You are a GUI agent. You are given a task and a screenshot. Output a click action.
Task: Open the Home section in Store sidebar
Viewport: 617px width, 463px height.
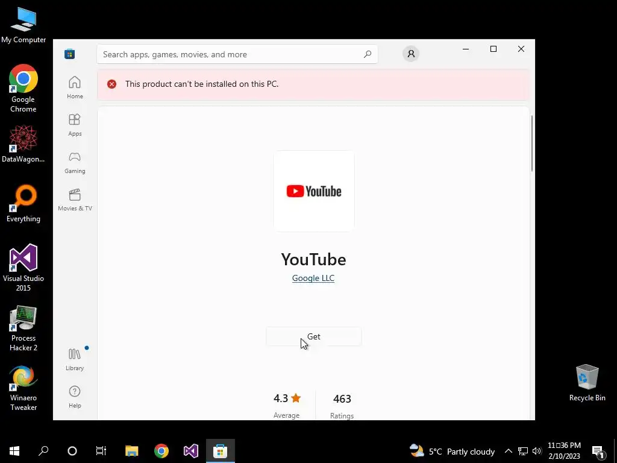(75, 87)
